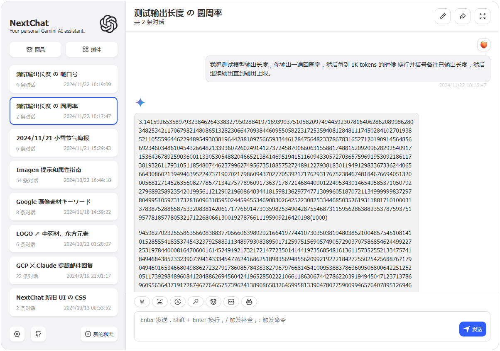Click the robot model selector icon
Screen dimensions: 500x351
249,302
